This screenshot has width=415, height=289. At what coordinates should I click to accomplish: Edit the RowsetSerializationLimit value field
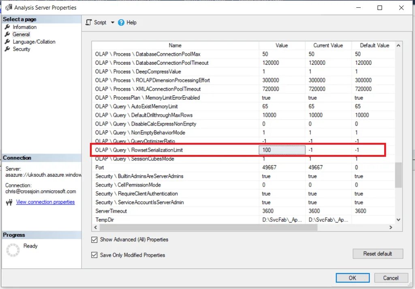coord(282,150)
